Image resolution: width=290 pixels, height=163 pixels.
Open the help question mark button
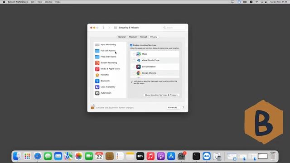click(184, 107)
